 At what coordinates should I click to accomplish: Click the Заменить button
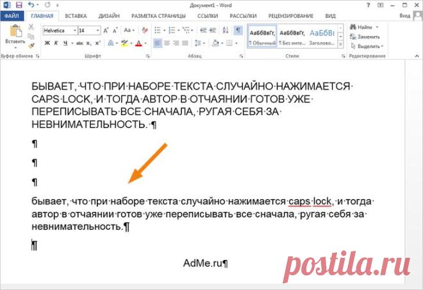[x=365, y=36]
